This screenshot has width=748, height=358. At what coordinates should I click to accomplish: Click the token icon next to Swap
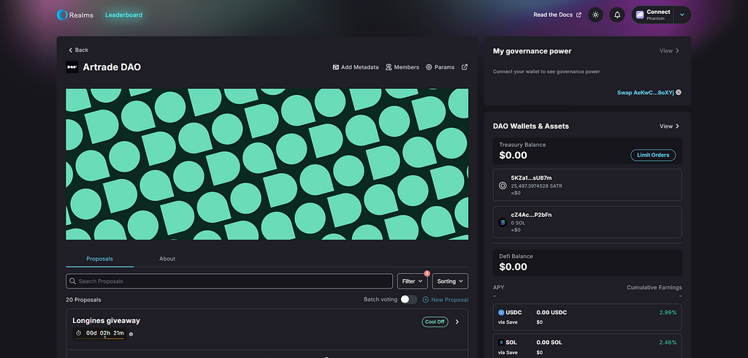tap(679, 93)
